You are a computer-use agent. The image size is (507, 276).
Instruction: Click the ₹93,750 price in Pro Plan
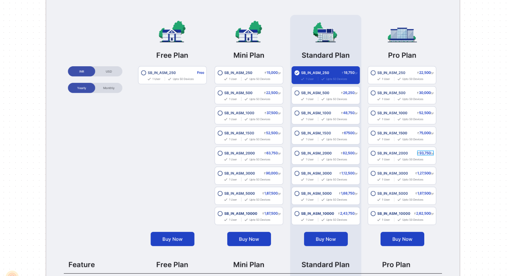tap(425, 153)
